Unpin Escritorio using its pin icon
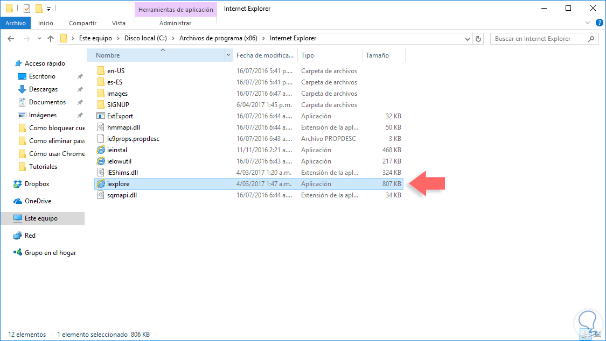The width and height of the screenshot is (606, 341). (x=80, y=76)
